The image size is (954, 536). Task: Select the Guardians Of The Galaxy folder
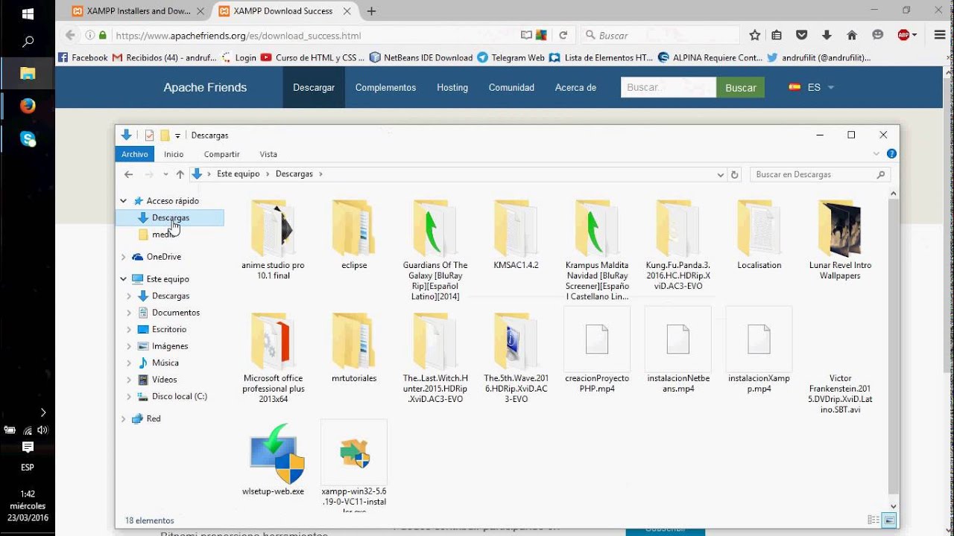tap(435, 250)
